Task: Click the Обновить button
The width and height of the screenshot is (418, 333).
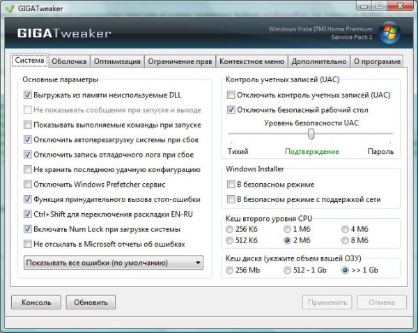Action: point(91,302)
